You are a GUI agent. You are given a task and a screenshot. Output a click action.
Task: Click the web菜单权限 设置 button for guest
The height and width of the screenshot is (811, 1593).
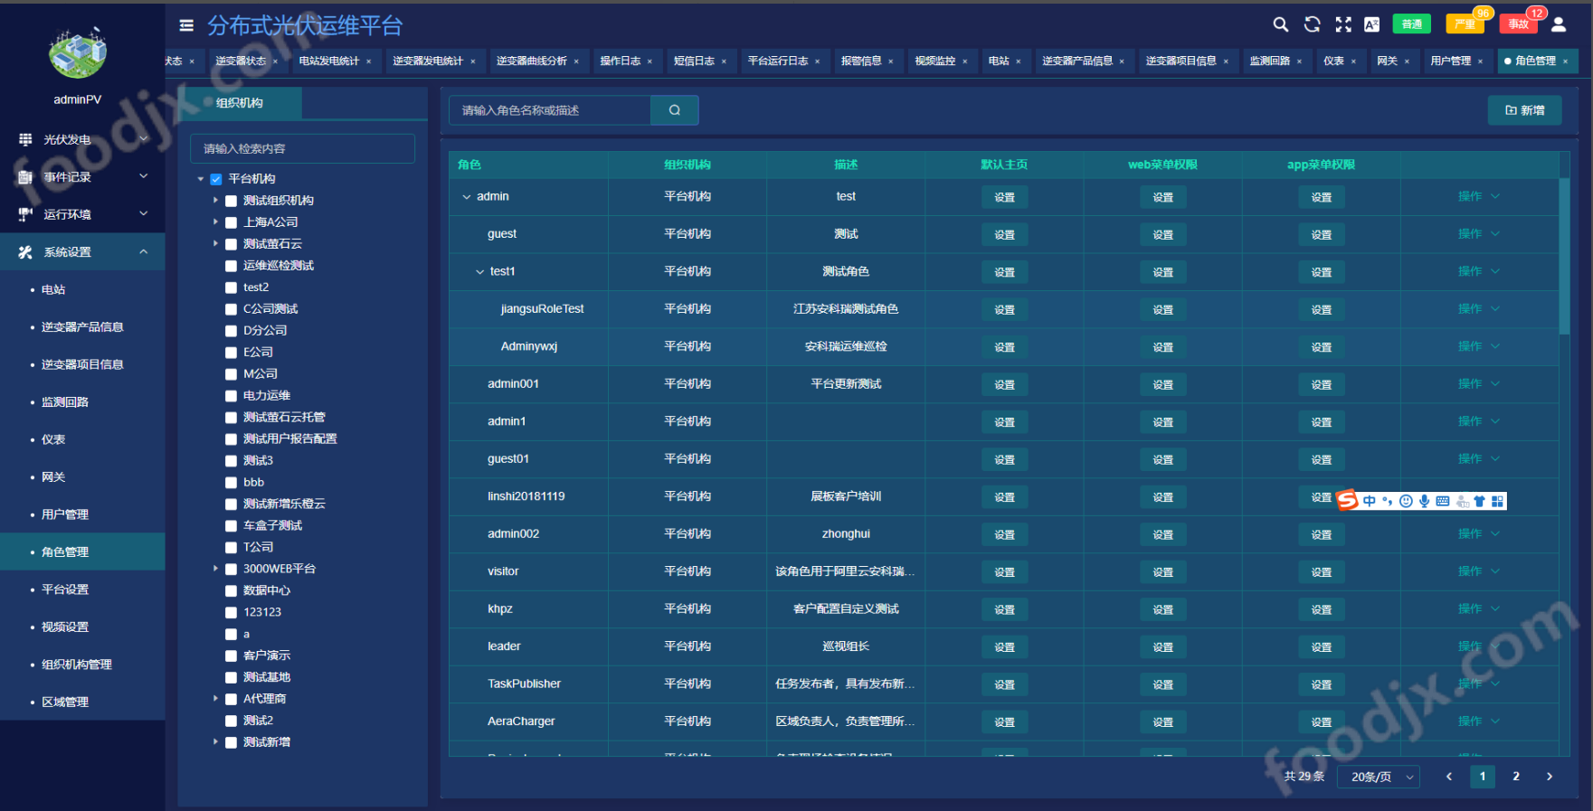click(1162, 235)
